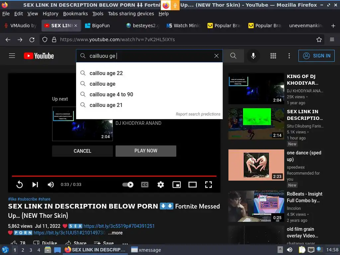Open the Tools menu
The height and width of the screenshot is (255, 340).
(x=98, y=14)
